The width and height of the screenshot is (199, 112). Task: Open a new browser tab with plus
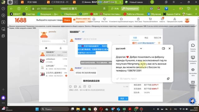tap(152, 2)
